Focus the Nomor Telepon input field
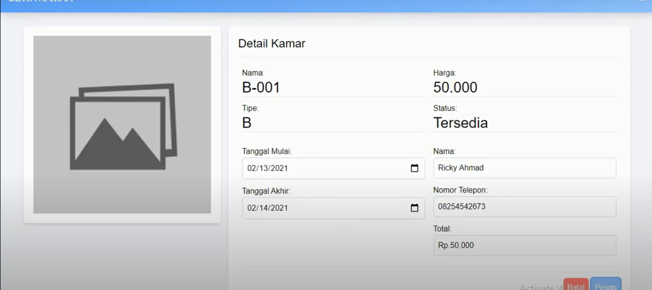Image resolution: width=652 pixels, height=290 pixels. pos(525,207)
